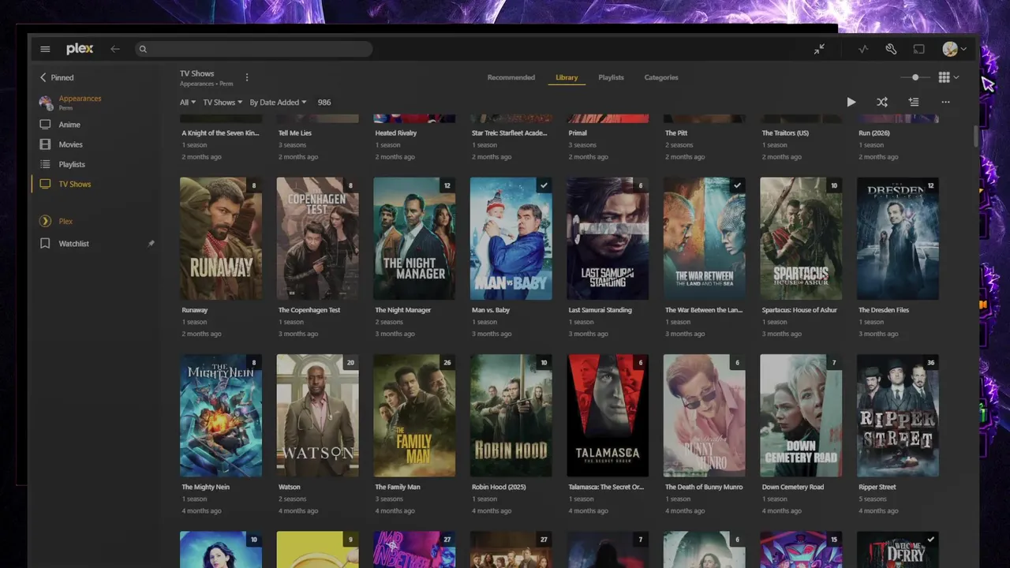Click the Heated Rivalry title link
The image size is (1010, 568).
point(396,133)
